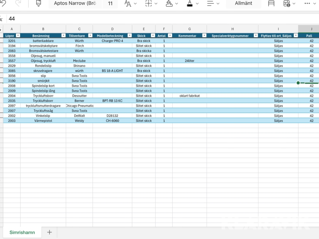Add a new sheet with plus button
The image size is (319, 239).
pyautogui.click(x=50, y=233)
